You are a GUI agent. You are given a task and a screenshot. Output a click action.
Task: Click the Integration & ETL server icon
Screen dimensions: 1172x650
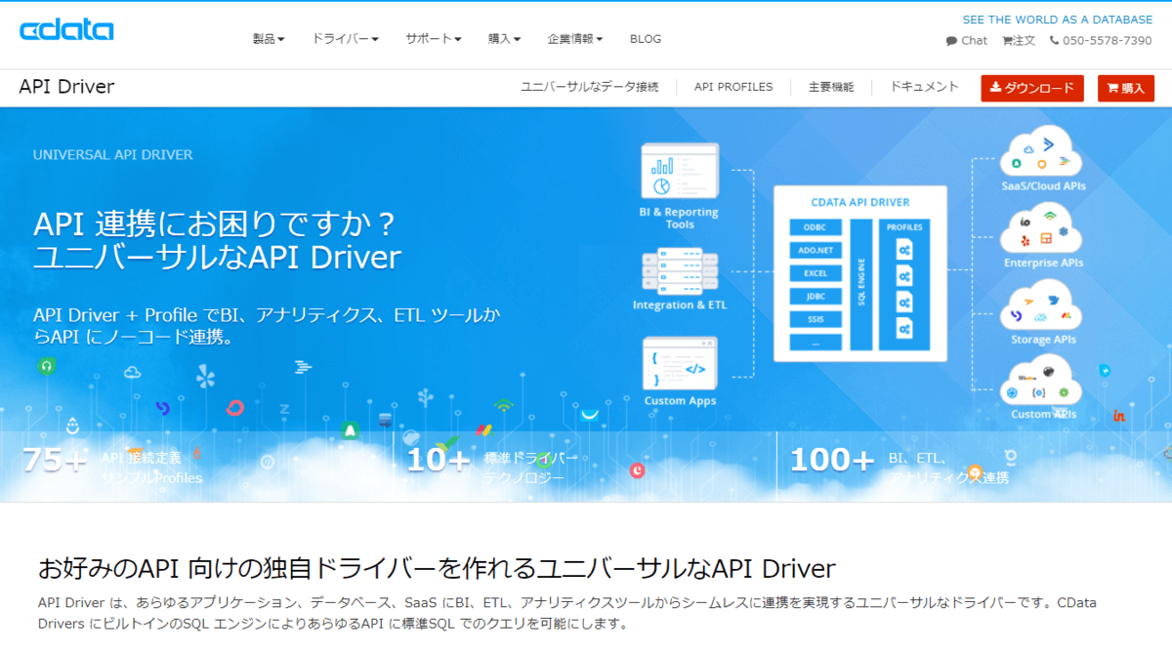coord(680,271)
